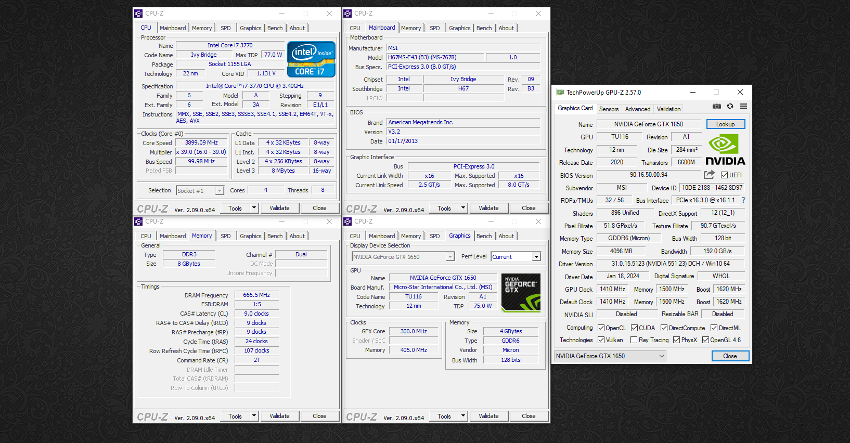Viewport: 850px width, 443px height.
Task: Open Graphics tab in CPU-Z memory timings window
Action: tap(251, 236)
